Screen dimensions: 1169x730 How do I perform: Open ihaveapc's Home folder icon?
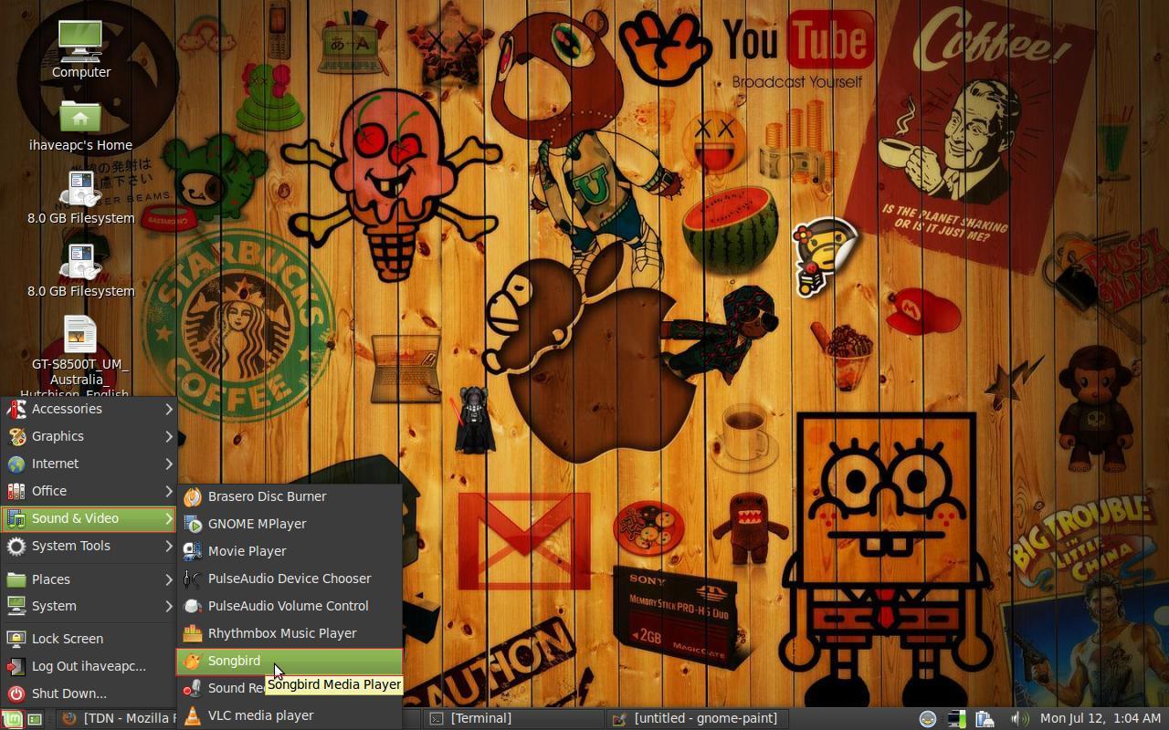80,117
